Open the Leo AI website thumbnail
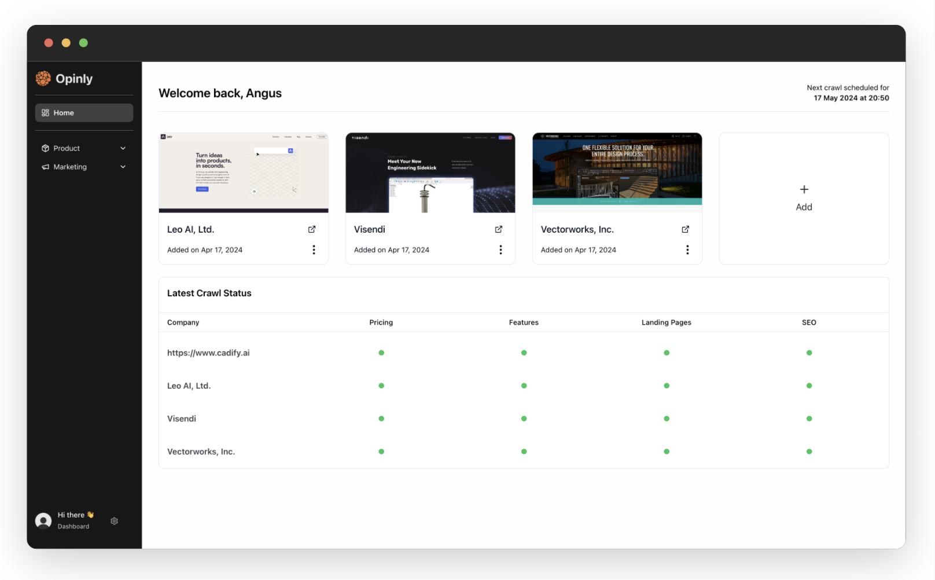 pyautogui.click(x=244, y=172)
